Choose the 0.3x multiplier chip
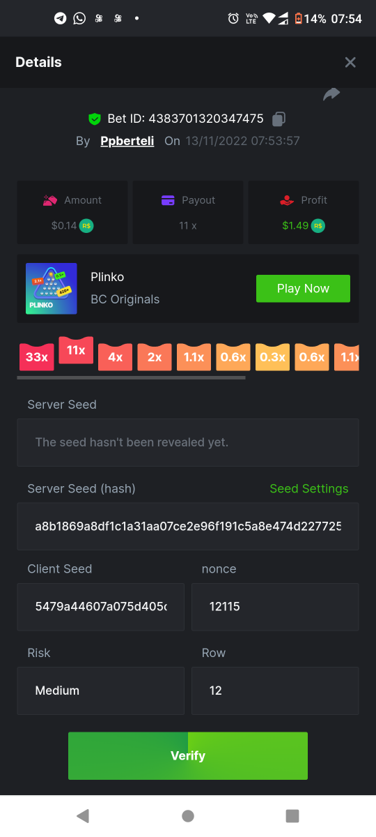The width and height of the screenshot is (376, 837). click(272, 357)
